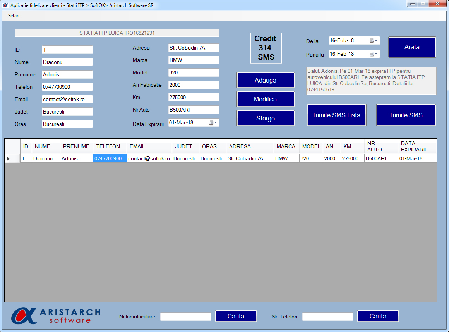Select grid cell 2000 in AN column

[332, 158]
